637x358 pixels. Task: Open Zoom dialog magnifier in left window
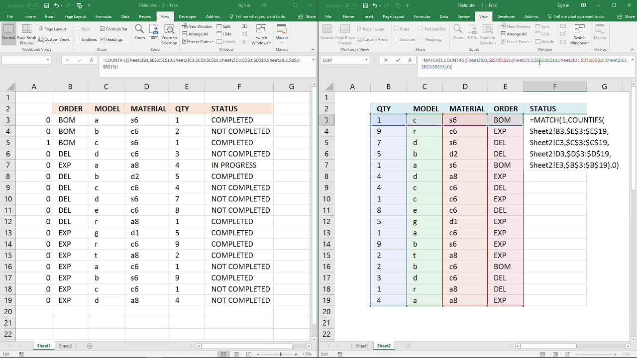coord(140,32)
